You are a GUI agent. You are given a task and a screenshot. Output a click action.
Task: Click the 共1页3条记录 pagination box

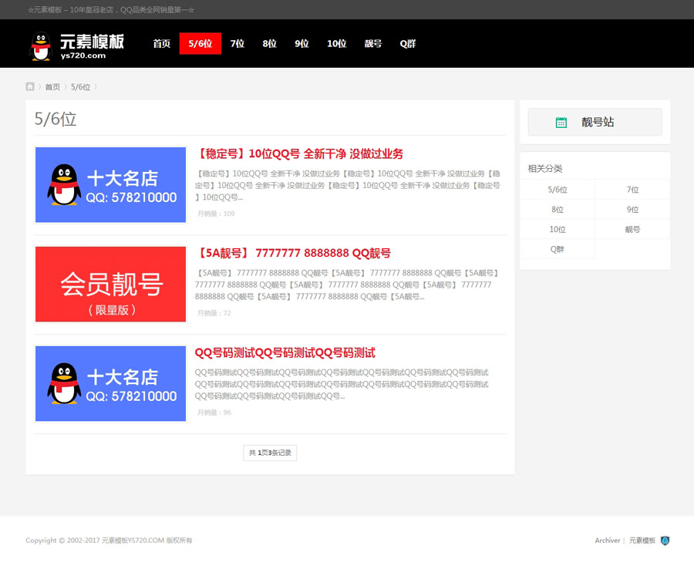coord(270,453)
